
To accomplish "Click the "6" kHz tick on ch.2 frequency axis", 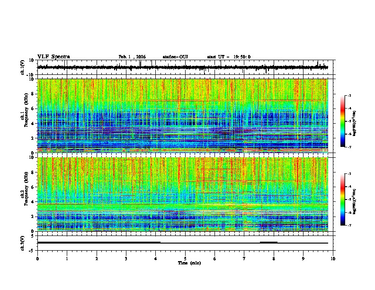I will tap(33, 187).
